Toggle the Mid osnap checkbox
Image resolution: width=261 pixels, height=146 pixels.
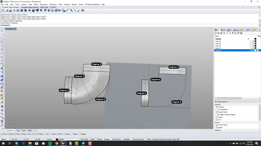click(22, 134)
